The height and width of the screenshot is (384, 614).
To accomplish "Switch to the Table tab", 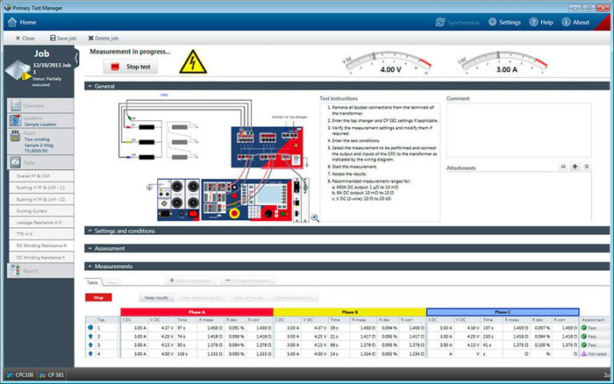I will pyautogui.click(x=92, y=282).
